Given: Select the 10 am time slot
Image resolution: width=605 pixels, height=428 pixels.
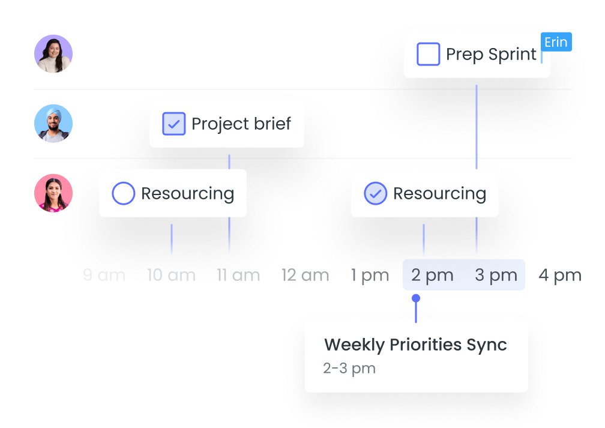Looking at the screenshot, I should (171, 276).
